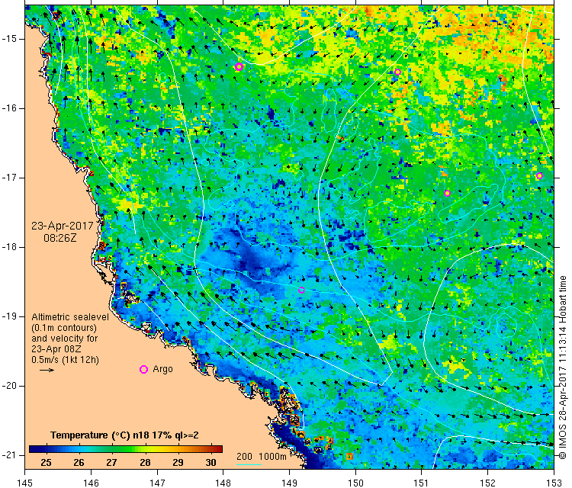572x488 pixels.
Task: Click the 0.5m/s velocity scale arrow
Action: [47, 370]
